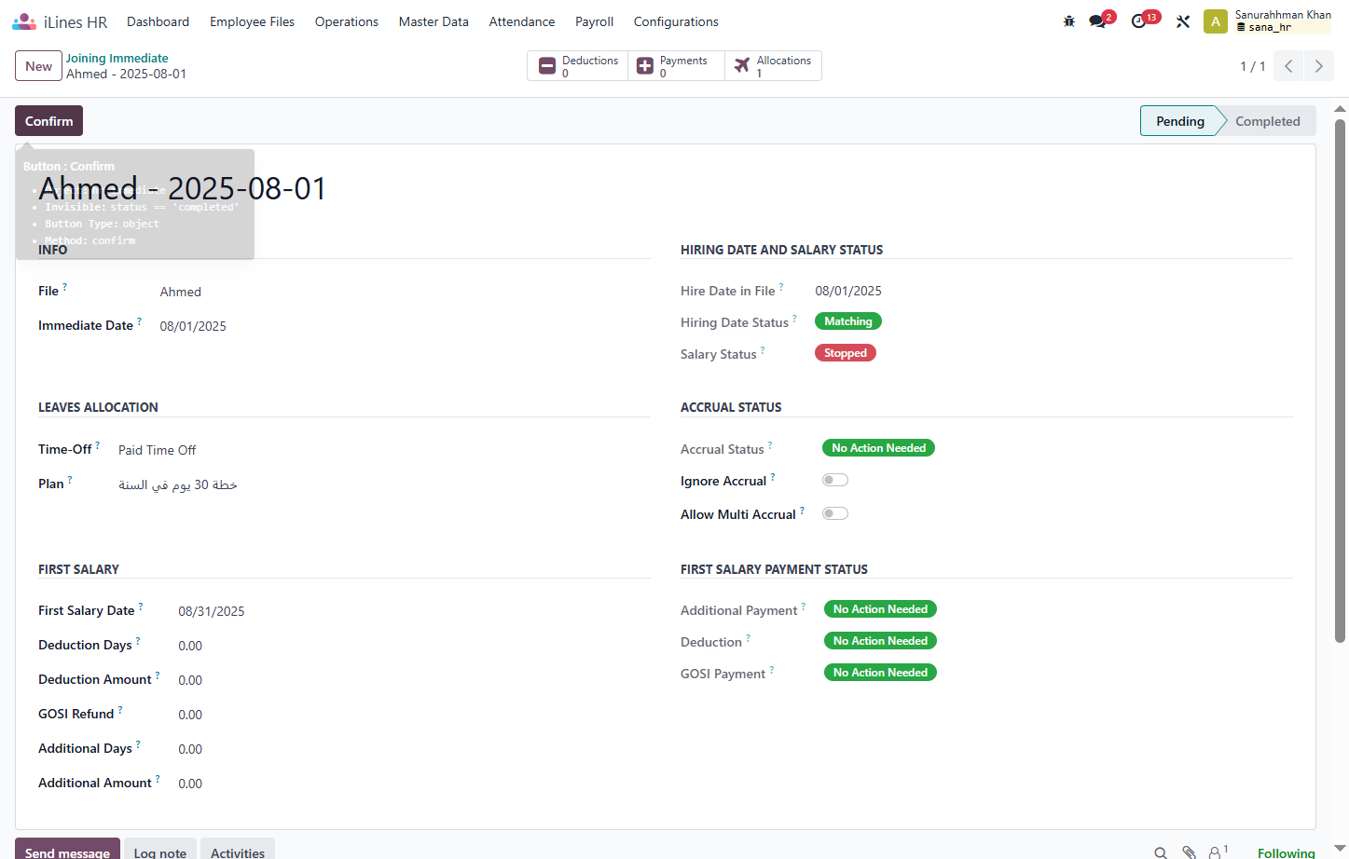Click the wrench tools icon
This screenshot has width=1349, height=859.
tap(1183, 21)
